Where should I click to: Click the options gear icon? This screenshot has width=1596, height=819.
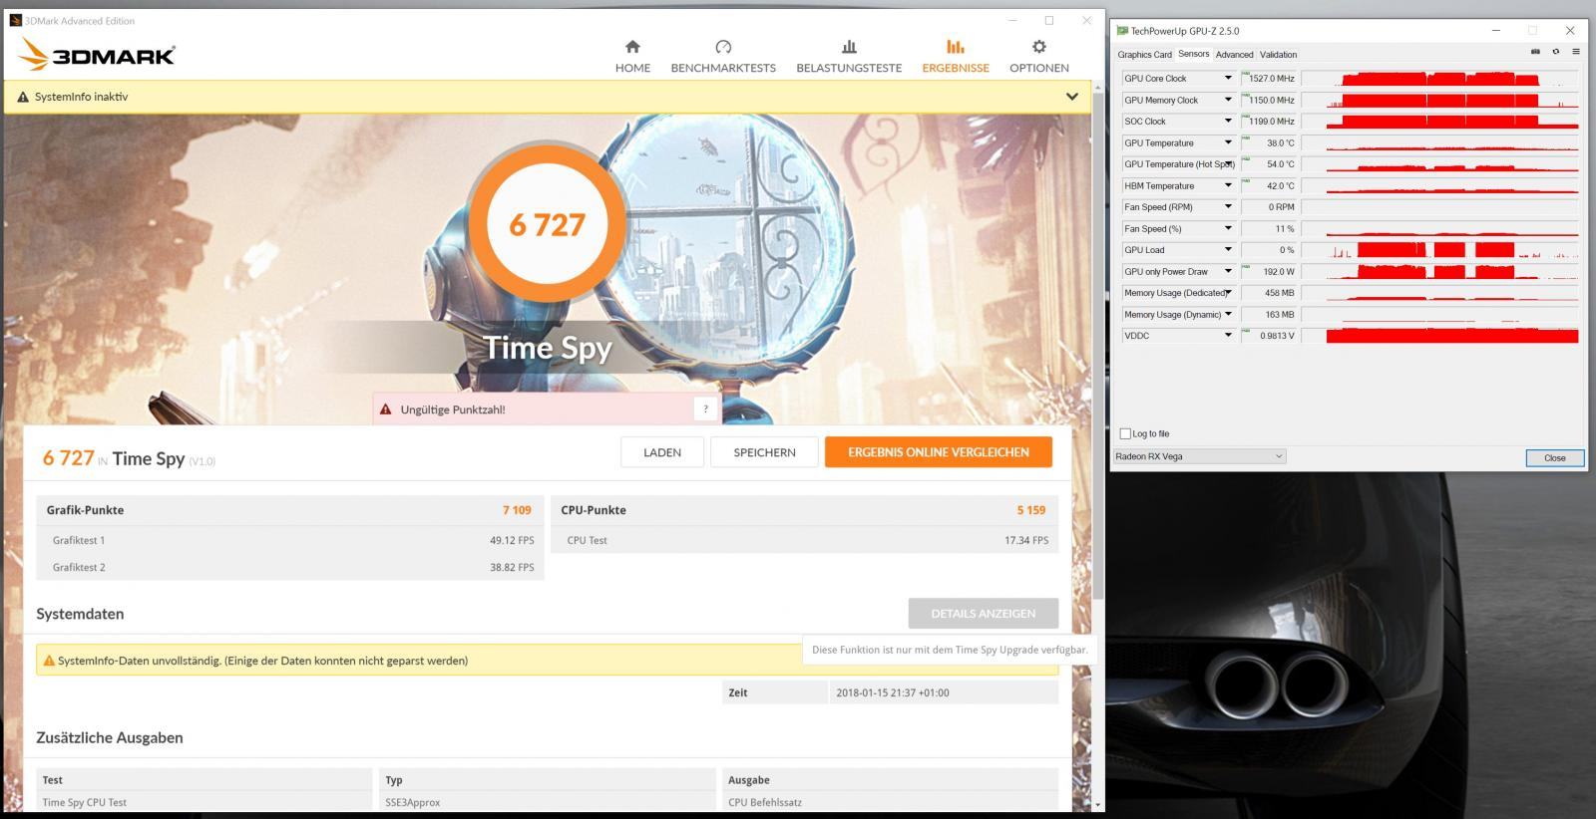coord(1039,47)
